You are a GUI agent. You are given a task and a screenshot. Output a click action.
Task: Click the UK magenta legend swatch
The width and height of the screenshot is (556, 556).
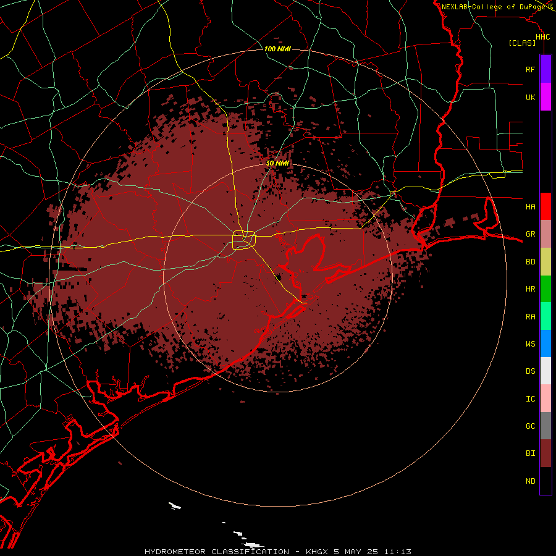[x=545, y=97]
